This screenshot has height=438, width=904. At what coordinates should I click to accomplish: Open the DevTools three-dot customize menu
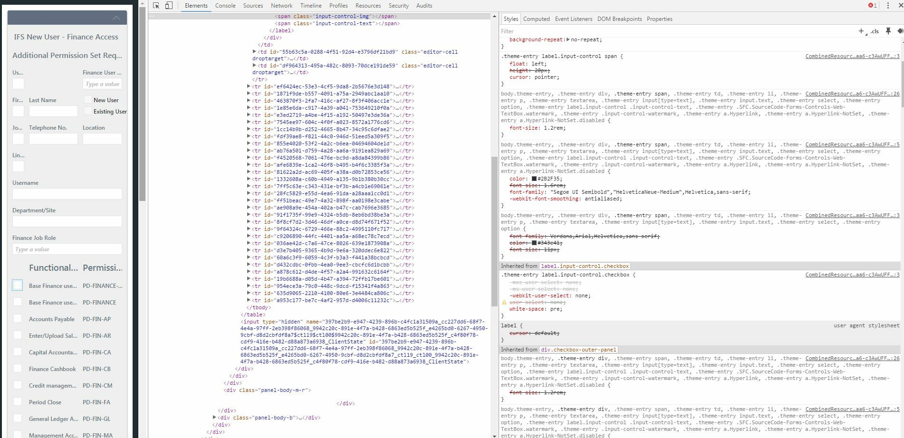(888, 6)
